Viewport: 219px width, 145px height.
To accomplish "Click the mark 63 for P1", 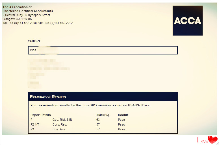I will [x=98, y=120].
